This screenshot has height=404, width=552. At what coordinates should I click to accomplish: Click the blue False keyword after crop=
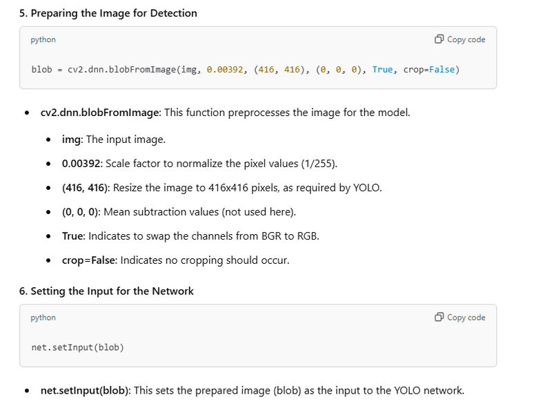point(442,69)
